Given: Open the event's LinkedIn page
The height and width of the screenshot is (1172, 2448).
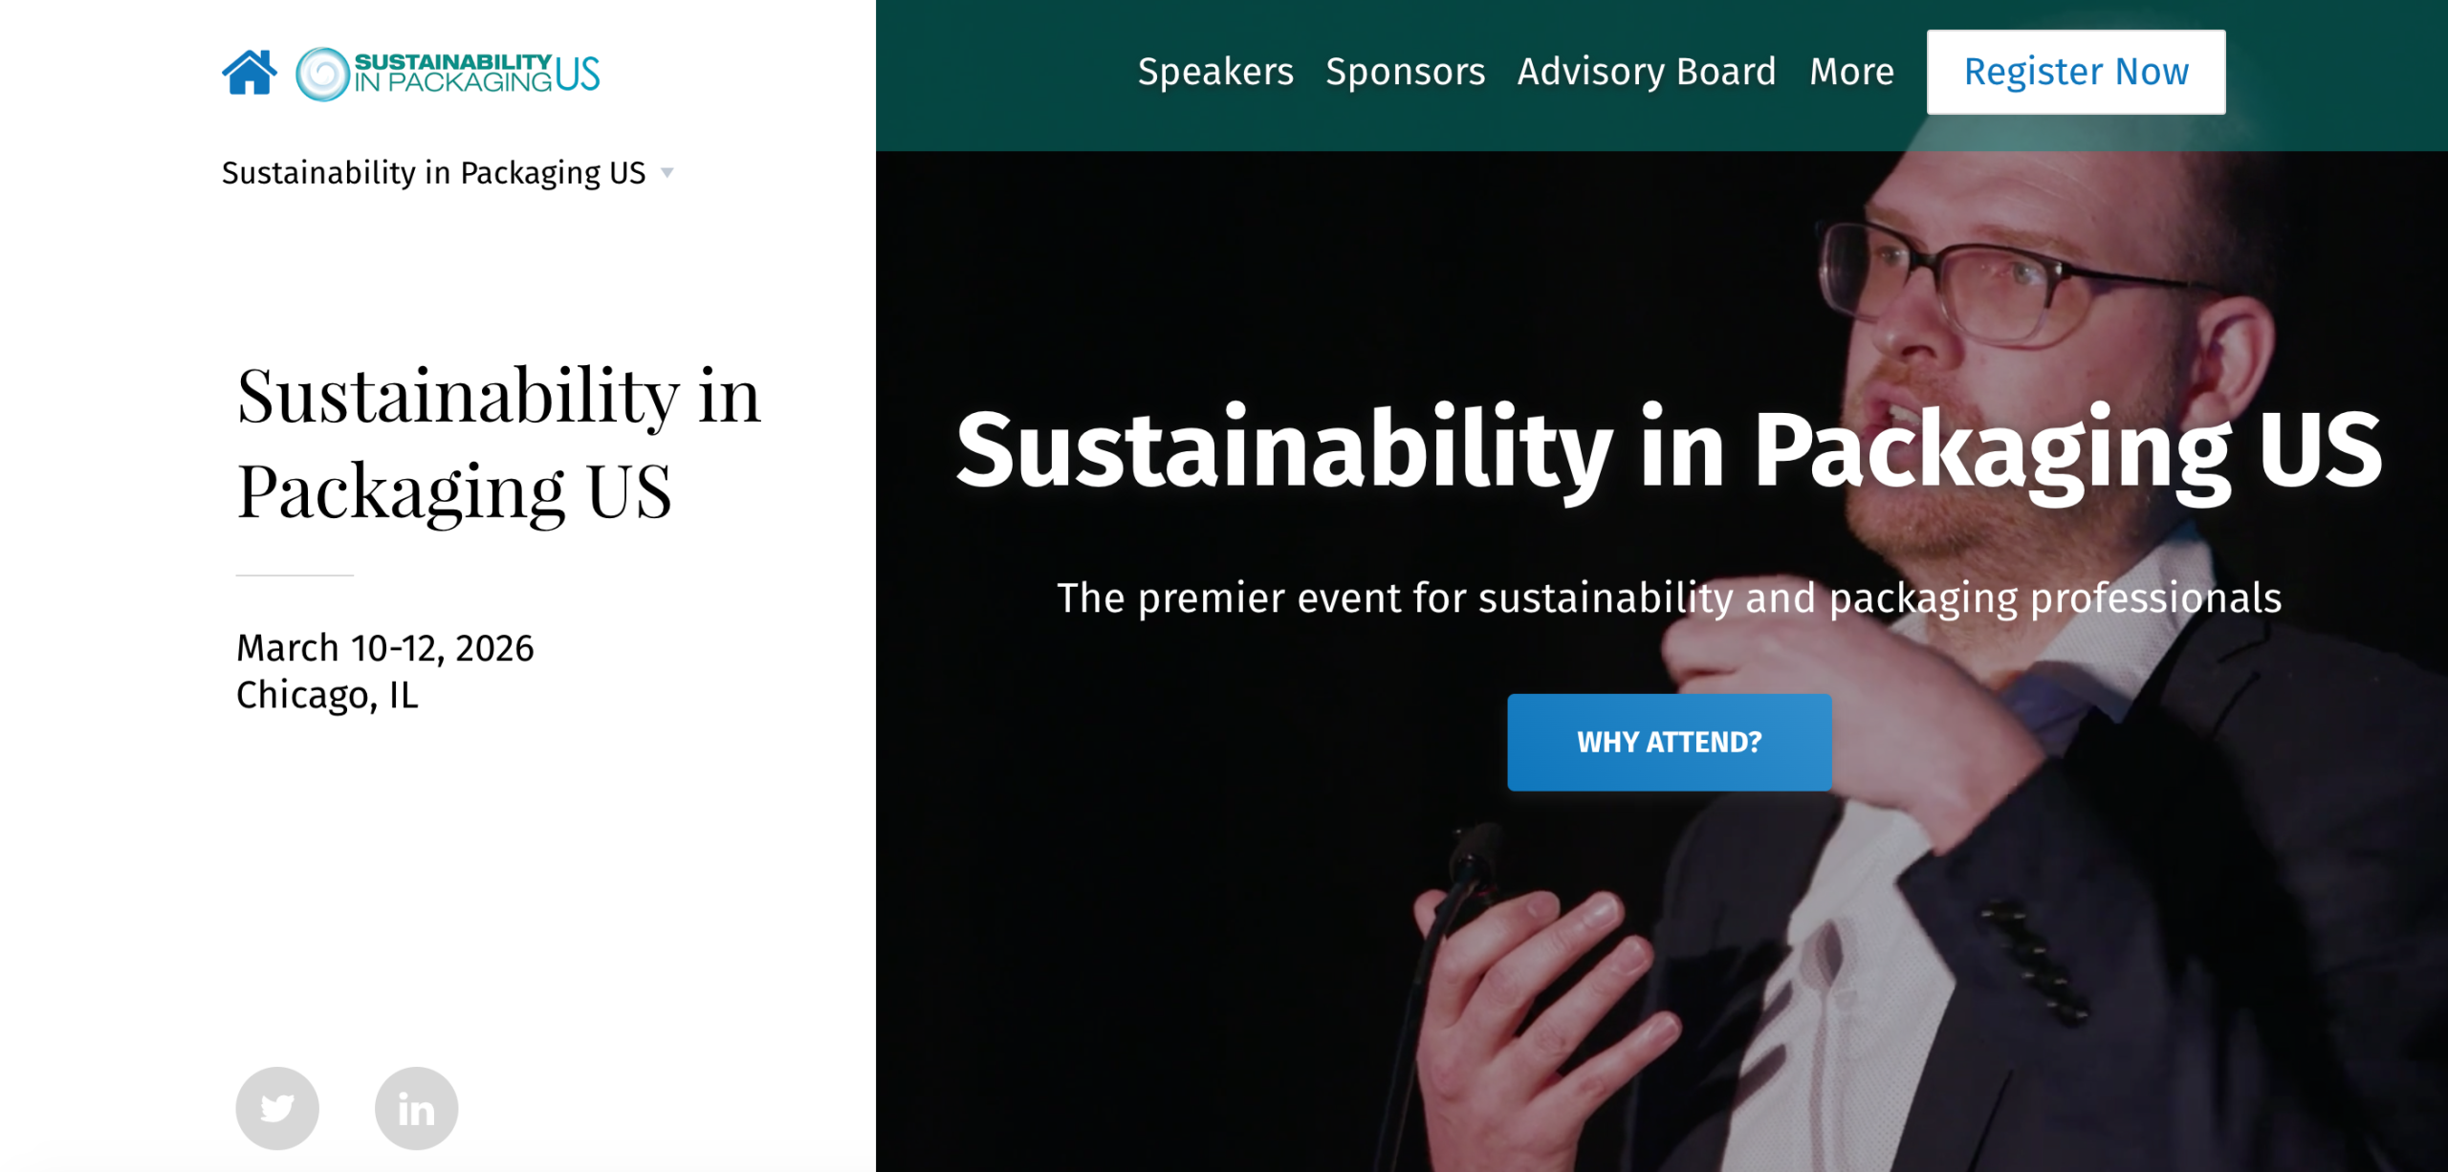Looking at the screenshot, I should [415, 1107].
